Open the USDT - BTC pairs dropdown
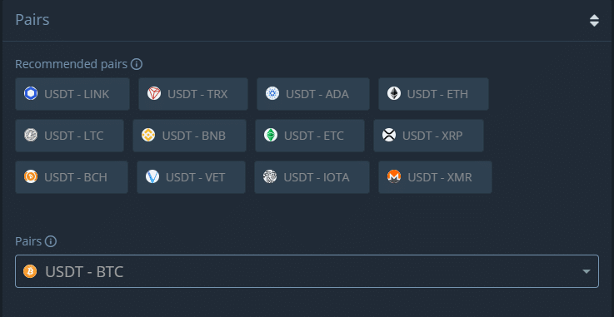This screenshot has width=614, height=317. (307, 271)
